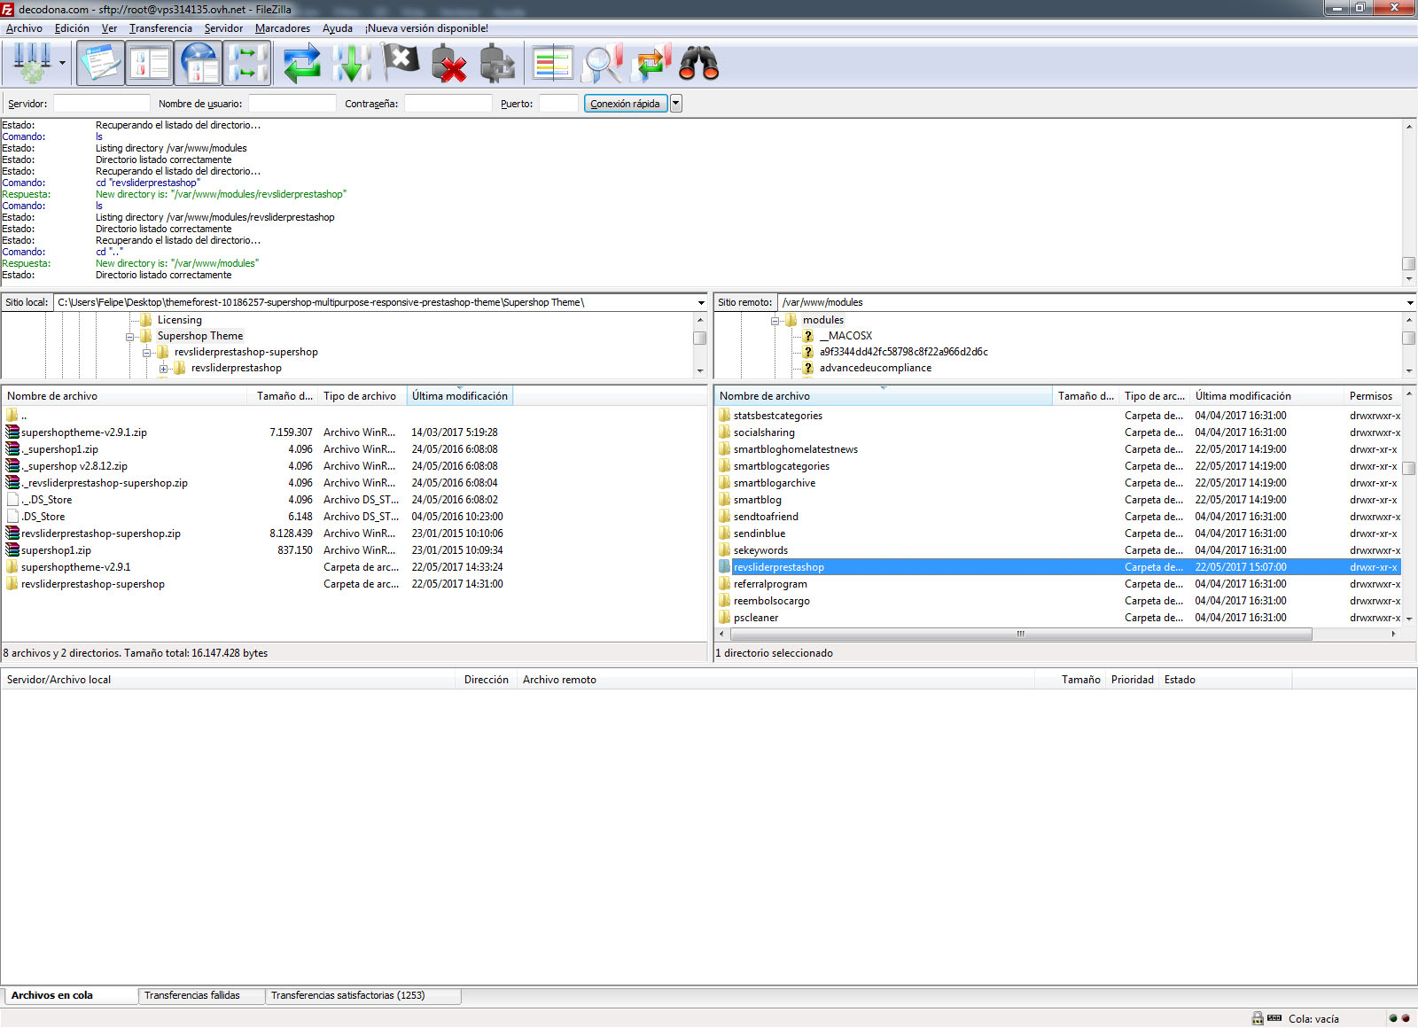The image size is (1418, 1028).
Task: Open the Ayuda menu
Action: pyautogui.click(x=337, y=28)
